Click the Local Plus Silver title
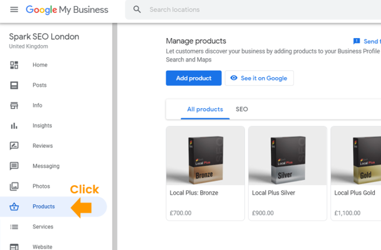Viewport: 381px width, 250px height. [274, 193]
